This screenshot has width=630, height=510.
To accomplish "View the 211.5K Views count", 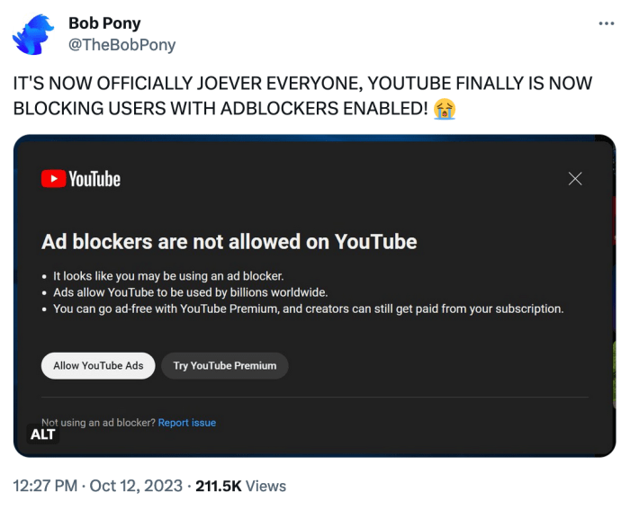I will (240, 486).
